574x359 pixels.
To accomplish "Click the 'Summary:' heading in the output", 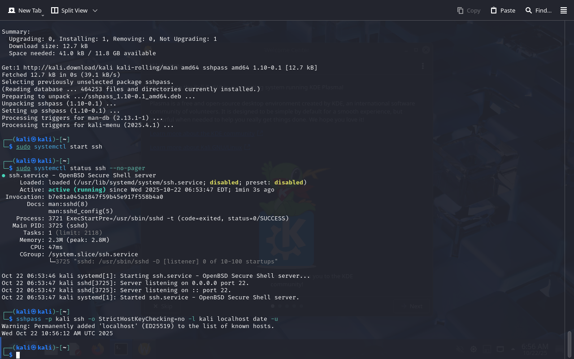I will pyautogui.click(x=16, y=32).
